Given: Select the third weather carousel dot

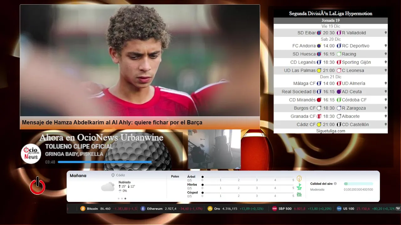Looking at the screenshot, I should click(x=125, y=198).
